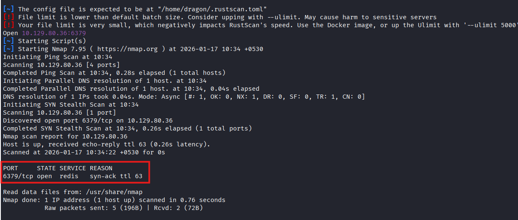The image size is (518, 220).
Task: Click the "syn-ack ttl 63" reason value
Action: pyautogui.click(x=116, y=176)
